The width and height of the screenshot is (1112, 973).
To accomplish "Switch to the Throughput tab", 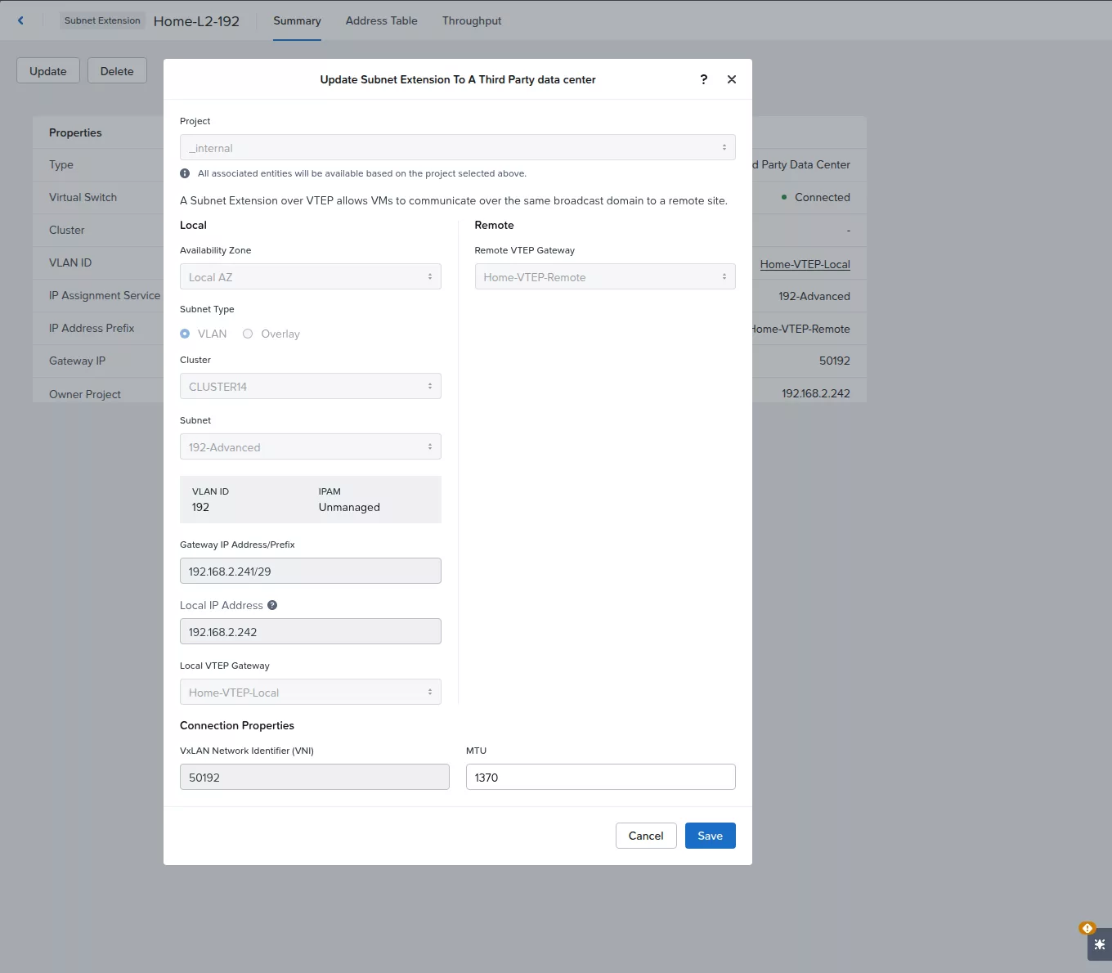I will pos(472,20).
